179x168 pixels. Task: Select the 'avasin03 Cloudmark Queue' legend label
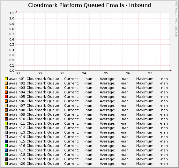34,88
